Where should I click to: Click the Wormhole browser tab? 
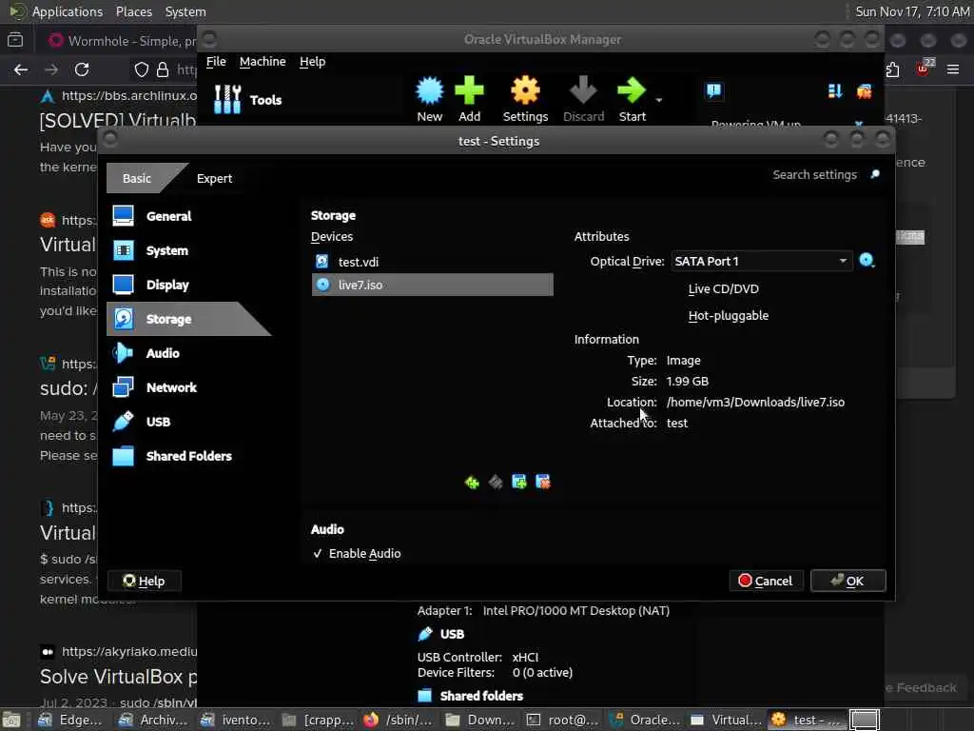pos(121,41)
